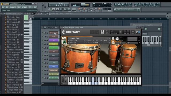Click a key on the Kontakt virtual keyboard
Viewport: 171px width, 96px height.
coord(104,81)
